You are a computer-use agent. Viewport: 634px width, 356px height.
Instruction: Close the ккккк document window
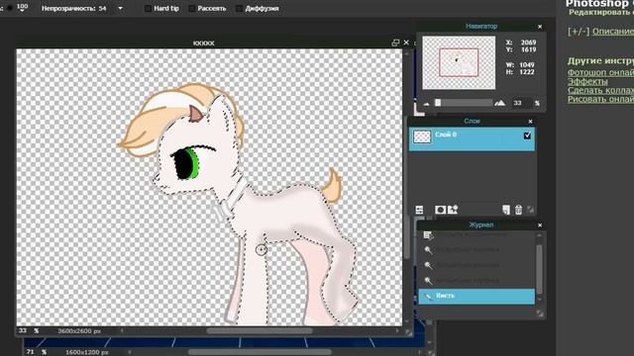[x=406, y=43]
